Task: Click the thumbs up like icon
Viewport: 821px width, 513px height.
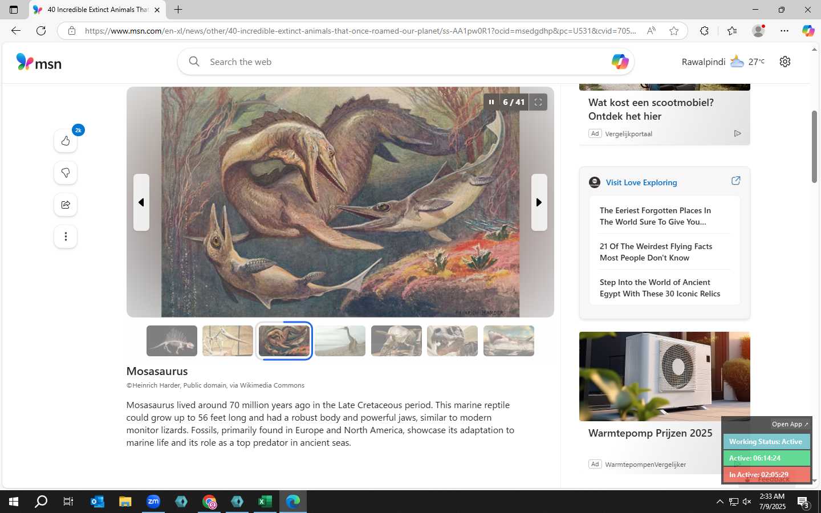Action: [x=66, y=141]
